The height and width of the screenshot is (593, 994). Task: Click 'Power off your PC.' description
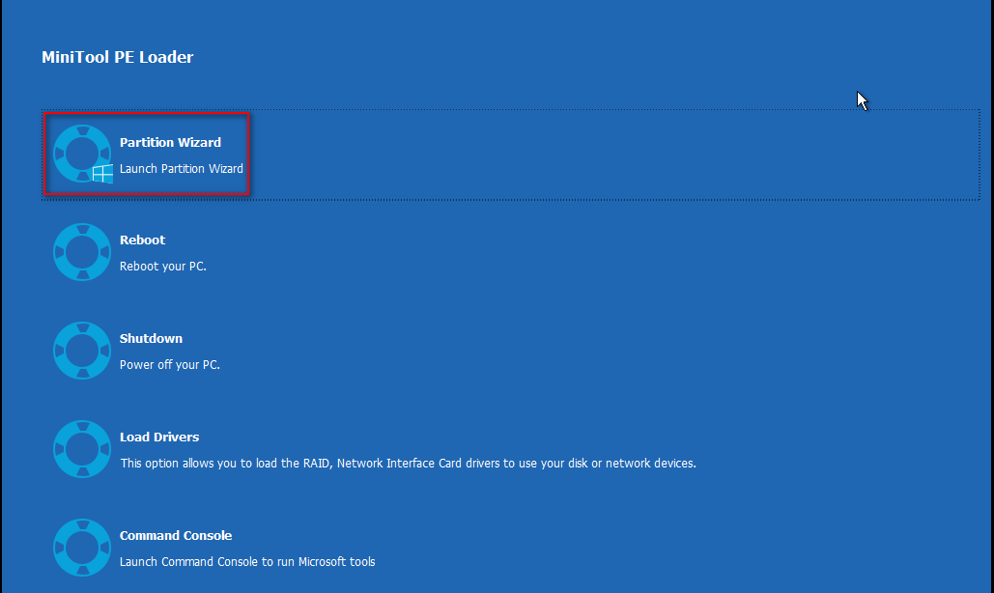[170, 365]
